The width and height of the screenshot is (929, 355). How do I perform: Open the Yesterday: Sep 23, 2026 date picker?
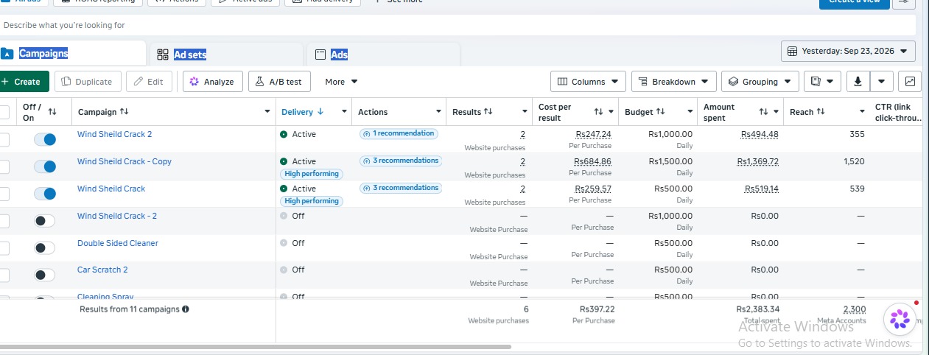pos(848,52)
